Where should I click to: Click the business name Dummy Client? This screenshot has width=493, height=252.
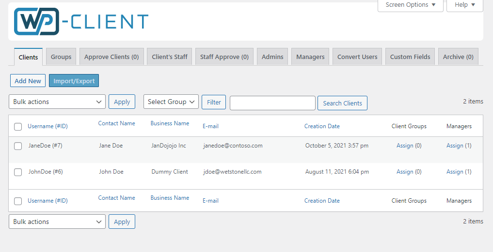(x=170, y=172)
